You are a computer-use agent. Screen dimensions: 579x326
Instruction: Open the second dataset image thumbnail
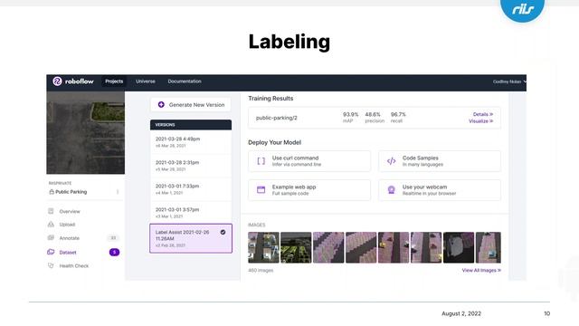296,247
